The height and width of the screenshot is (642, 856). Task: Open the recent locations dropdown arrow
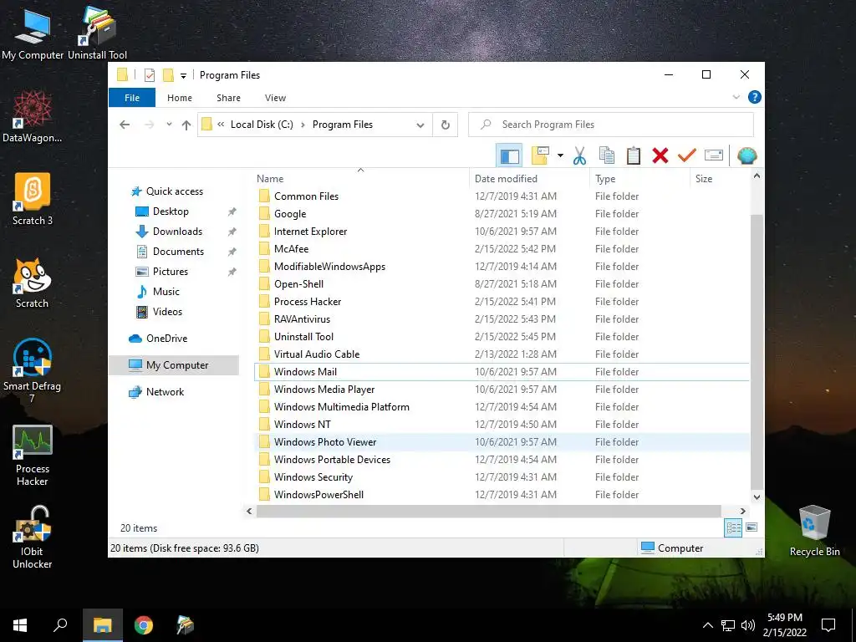pos(169,125)
